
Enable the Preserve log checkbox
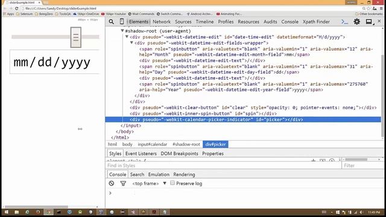[x=172, y=183]
